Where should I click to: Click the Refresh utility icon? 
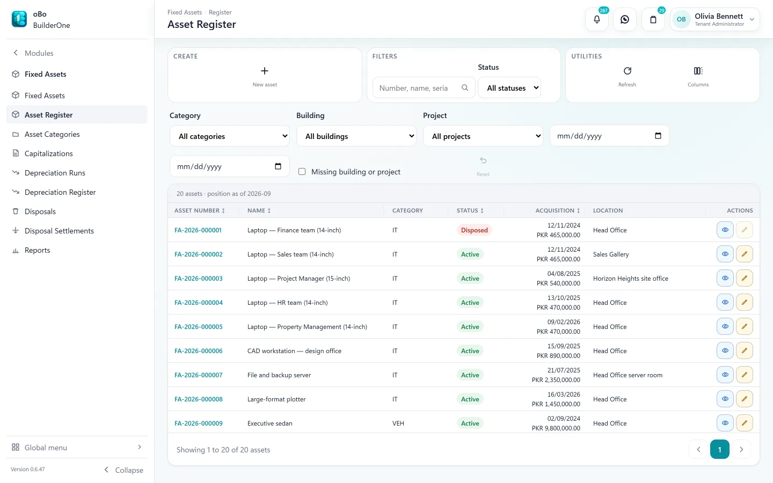tap(627, 71)
